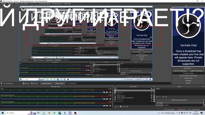Image resolution: width=205 pixels, height=115 pixels.
Task: Start virtual camera with Запустить виртуальную камеру
Action: [188, 76]
